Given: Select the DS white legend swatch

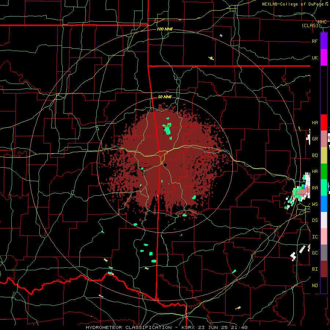Looking at the screenshot, I should 324,220.
